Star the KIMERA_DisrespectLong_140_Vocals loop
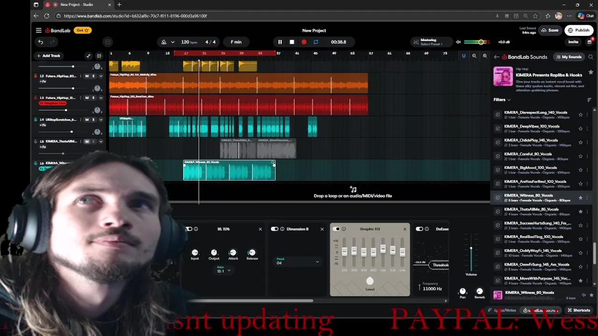 click(581, 115)
